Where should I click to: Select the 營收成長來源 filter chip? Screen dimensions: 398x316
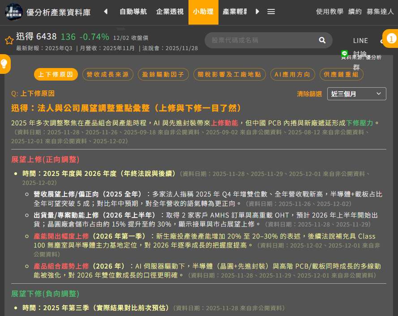click(107, 74)
